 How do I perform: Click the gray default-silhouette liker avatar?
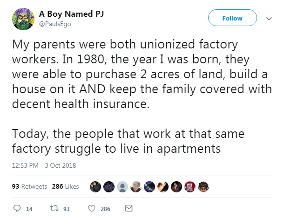click(122, 186)
